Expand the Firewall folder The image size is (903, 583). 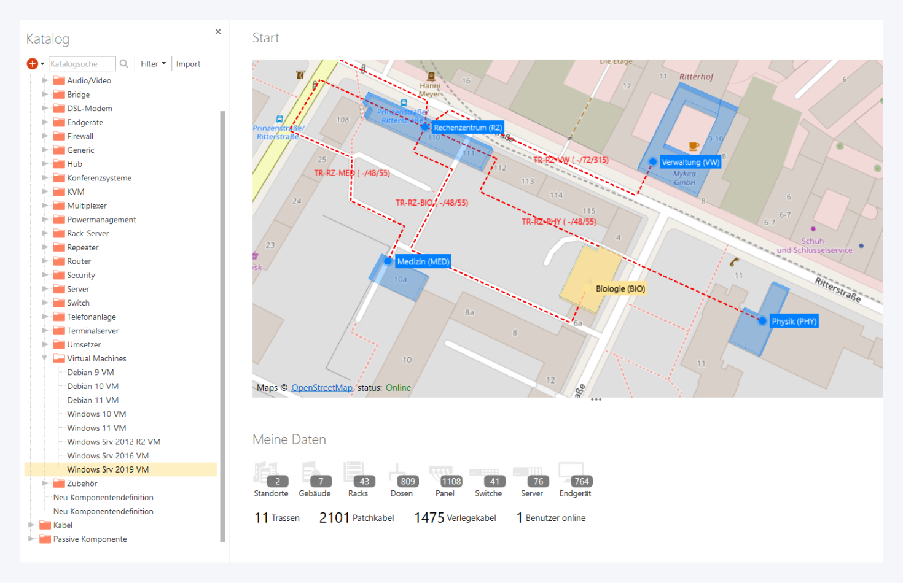(45, 136)
